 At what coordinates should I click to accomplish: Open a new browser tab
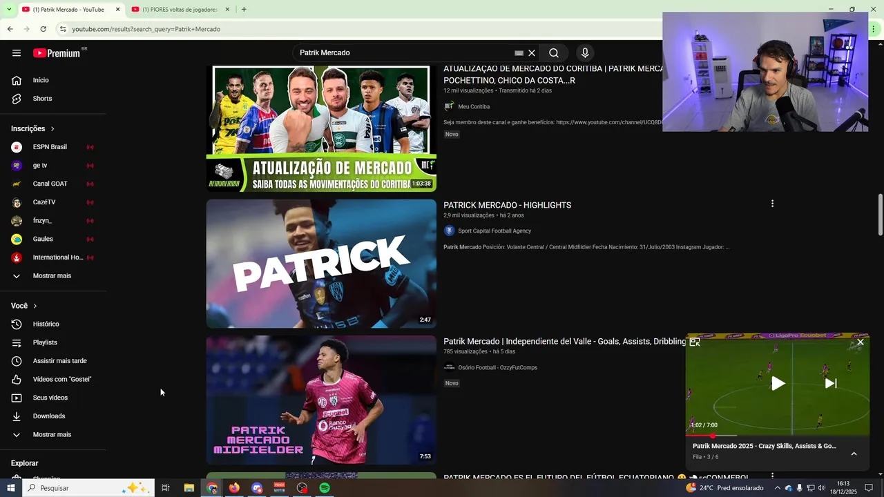point(244,10)
